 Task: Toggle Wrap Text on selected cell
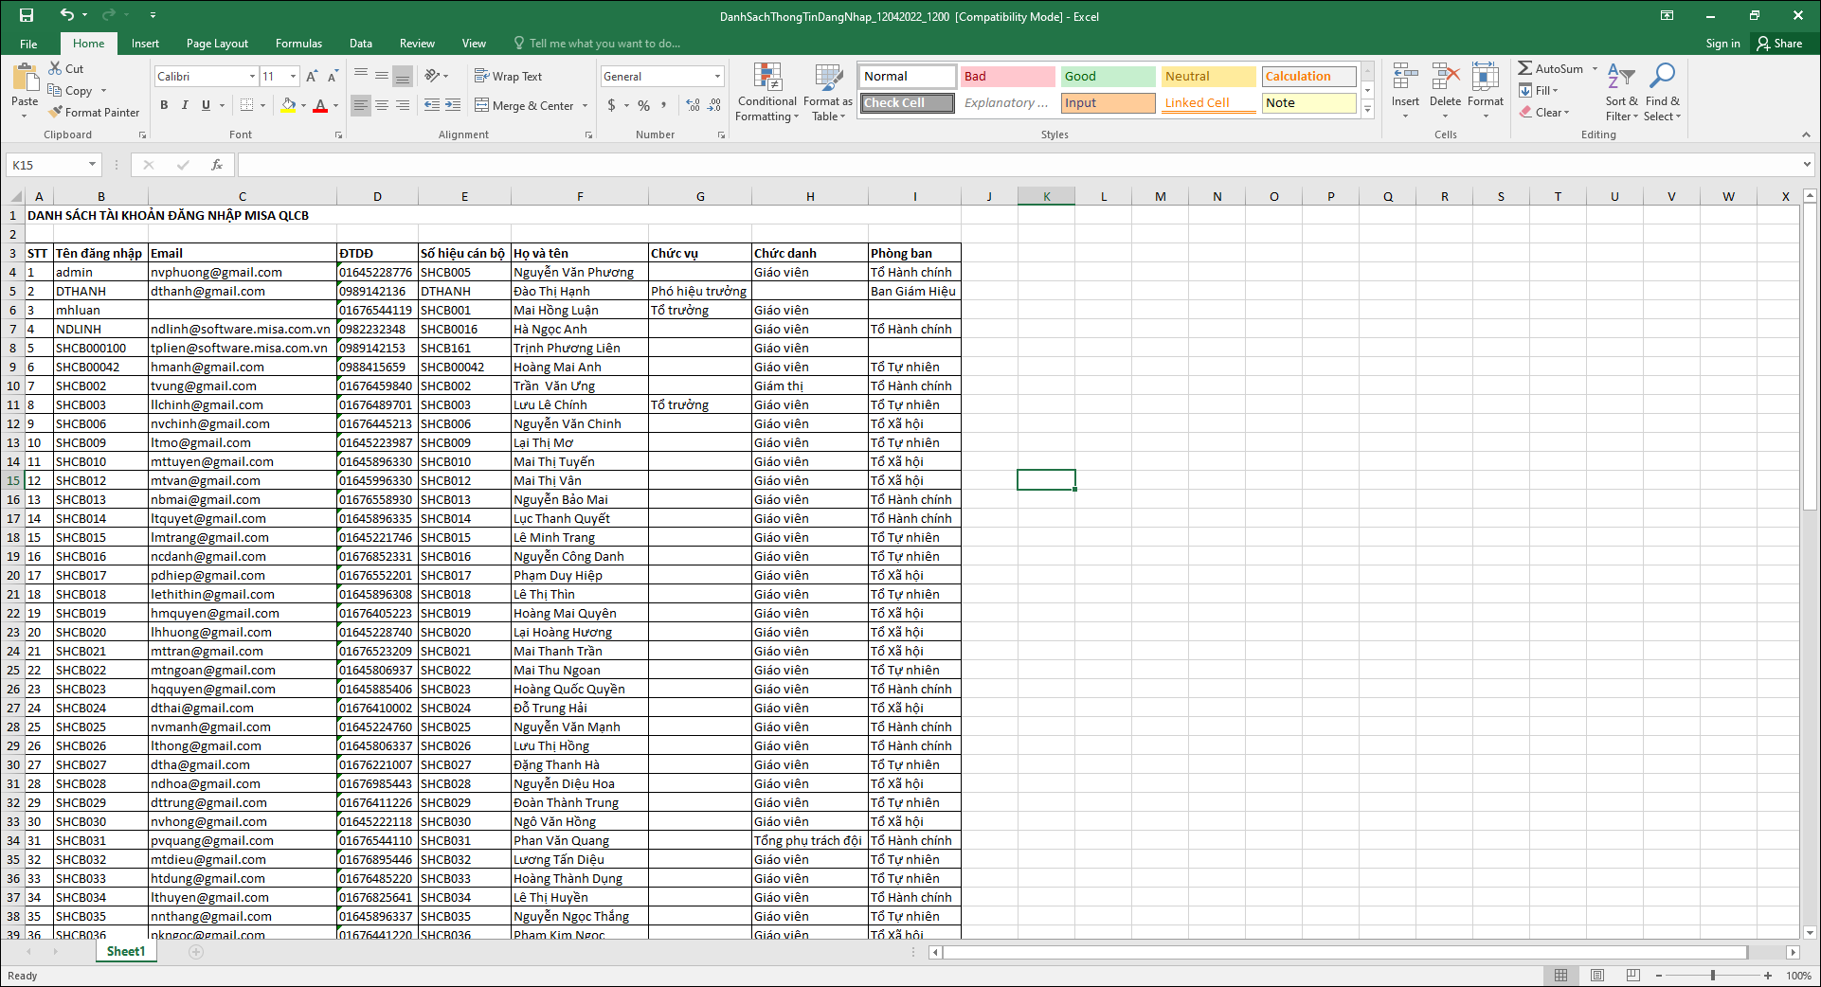pos(508,77)
